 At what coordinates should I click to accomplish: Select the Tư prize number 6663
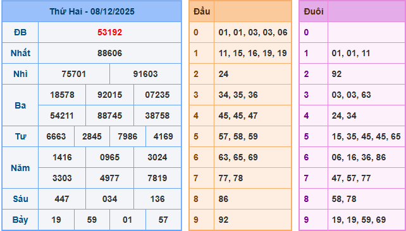pos(56,136)
